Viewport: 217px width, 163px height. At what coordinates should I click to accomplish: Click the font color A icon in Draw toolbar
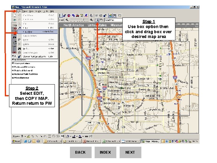click(x=80, y=136)
